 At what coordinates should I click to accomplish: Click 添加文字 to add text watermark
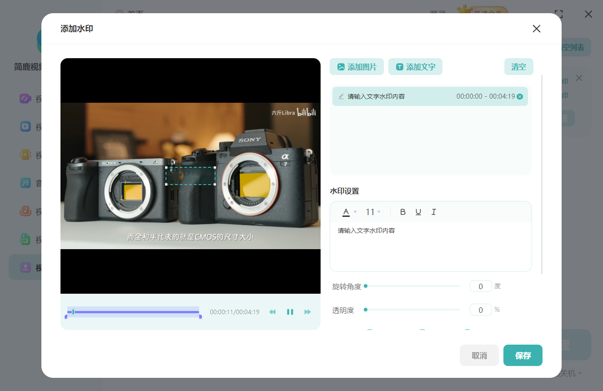pos(415,67)
